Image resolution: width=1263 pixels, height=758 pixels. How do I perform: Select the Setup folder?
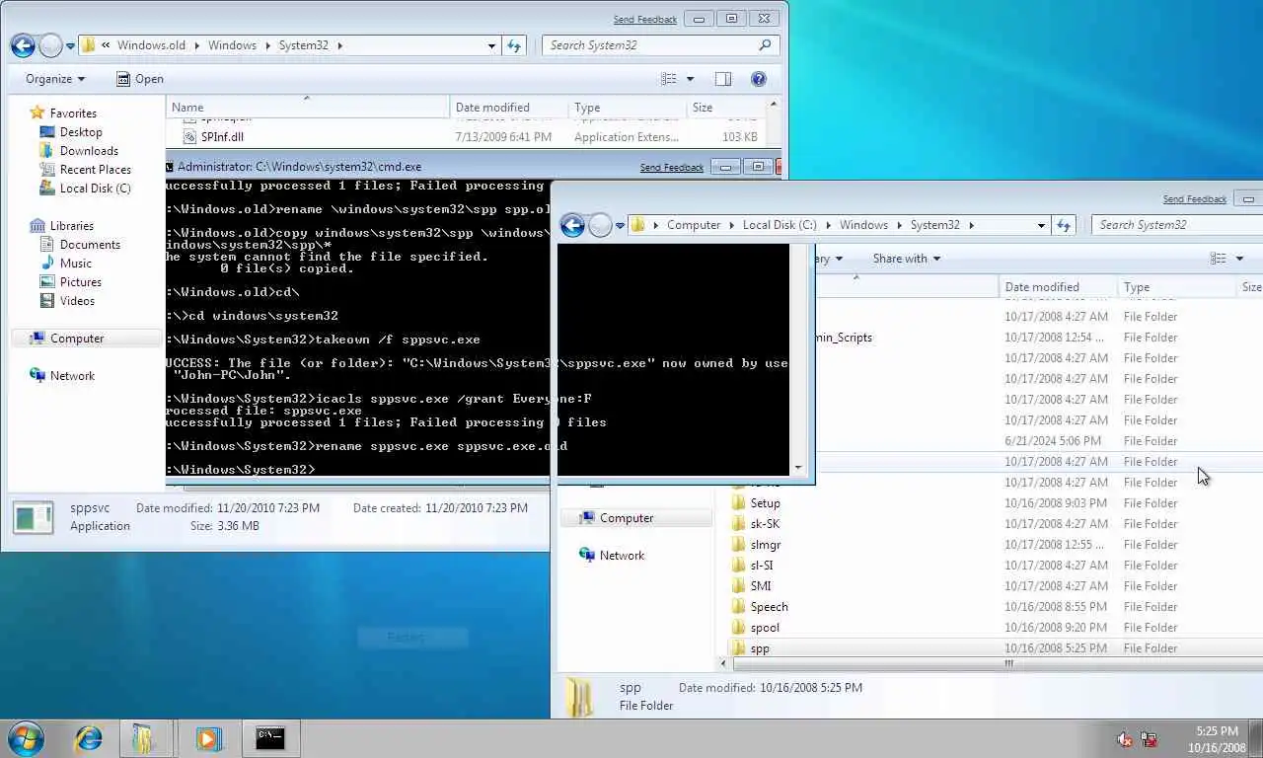tap(765, 503)
